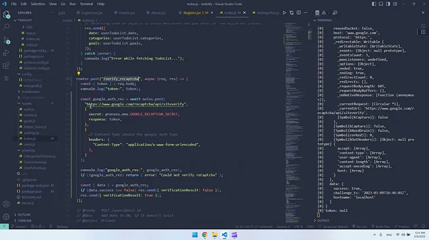Click the master branch indicator in status bar
Viewport: 429px width, 240px height.
tap(19, 226)
